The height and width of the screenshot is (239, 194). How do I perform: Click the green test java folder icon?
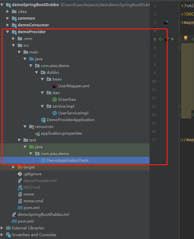coord(32,147)
